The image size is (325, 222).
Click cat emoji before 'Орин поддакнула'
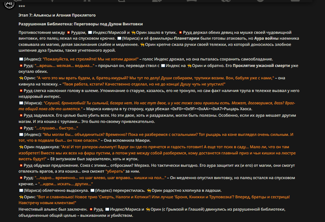pos(21,147)
